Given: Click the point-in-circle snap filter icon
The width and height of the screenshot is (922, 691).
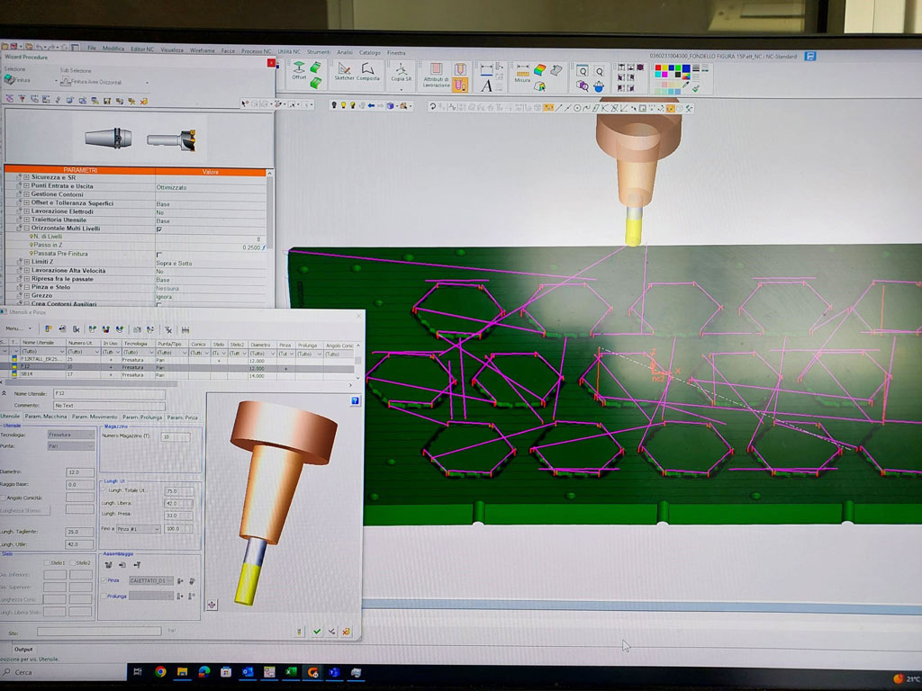Looking at the screenshot, I should coord(577,108).
